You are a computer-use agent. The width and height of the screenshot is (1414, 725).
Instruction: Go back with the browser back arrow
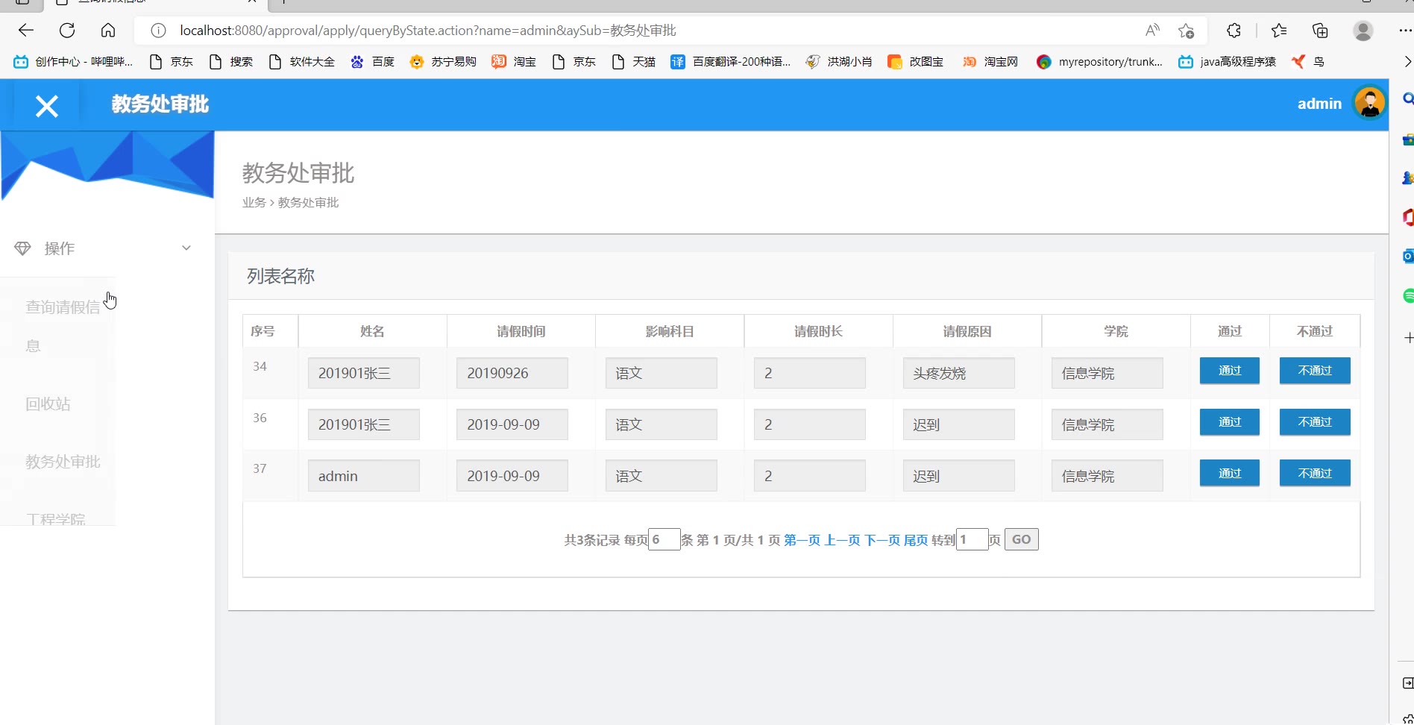[26, 31]
